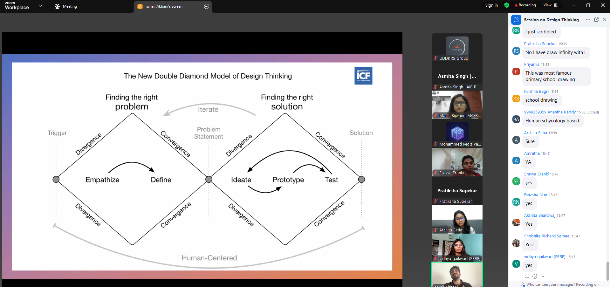This screenshot has width=610, height=287.
Task: Expand the Zoom Workplace dropdown arrow
Action: [40, 6]
